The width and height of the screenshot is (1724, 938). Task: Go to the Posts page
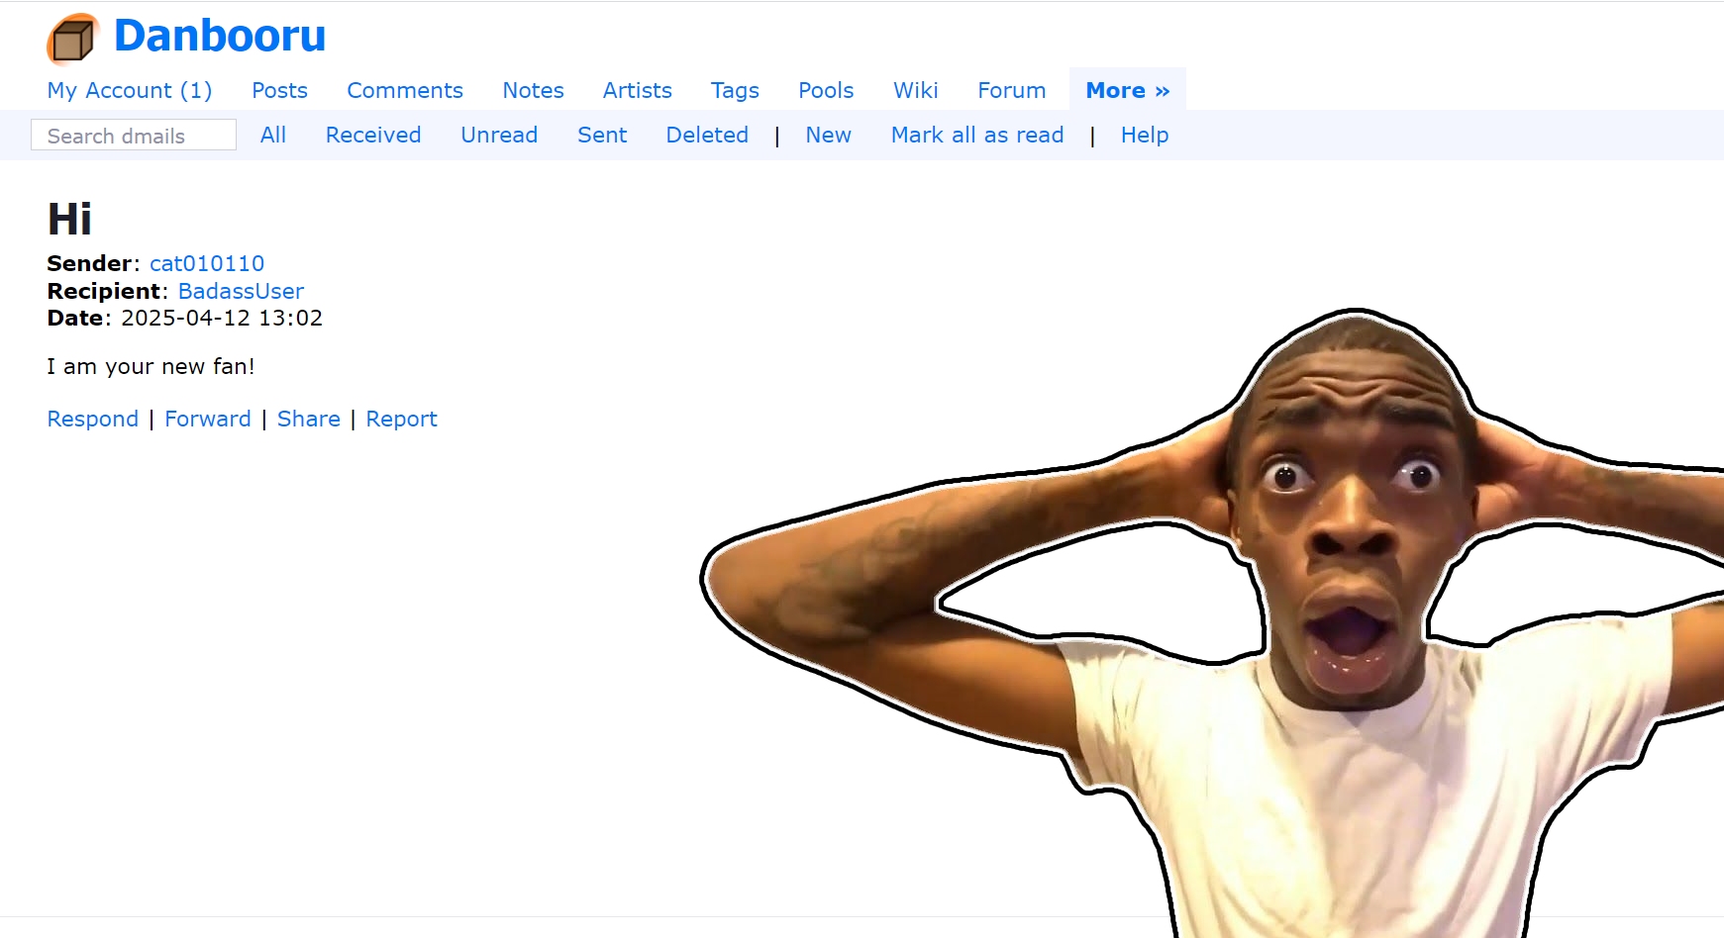279,90
